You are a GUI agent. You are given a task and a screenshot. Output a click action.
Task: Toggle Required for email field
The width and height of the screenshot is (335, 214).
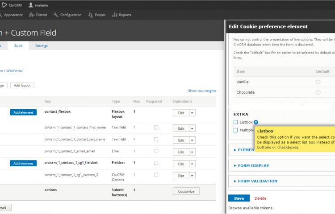(x=156, y=151)
